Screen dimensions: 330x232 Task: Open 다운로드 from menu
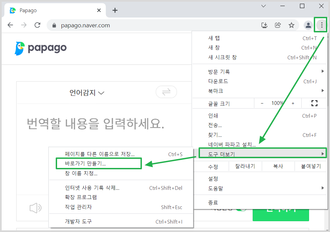point(260,81)
